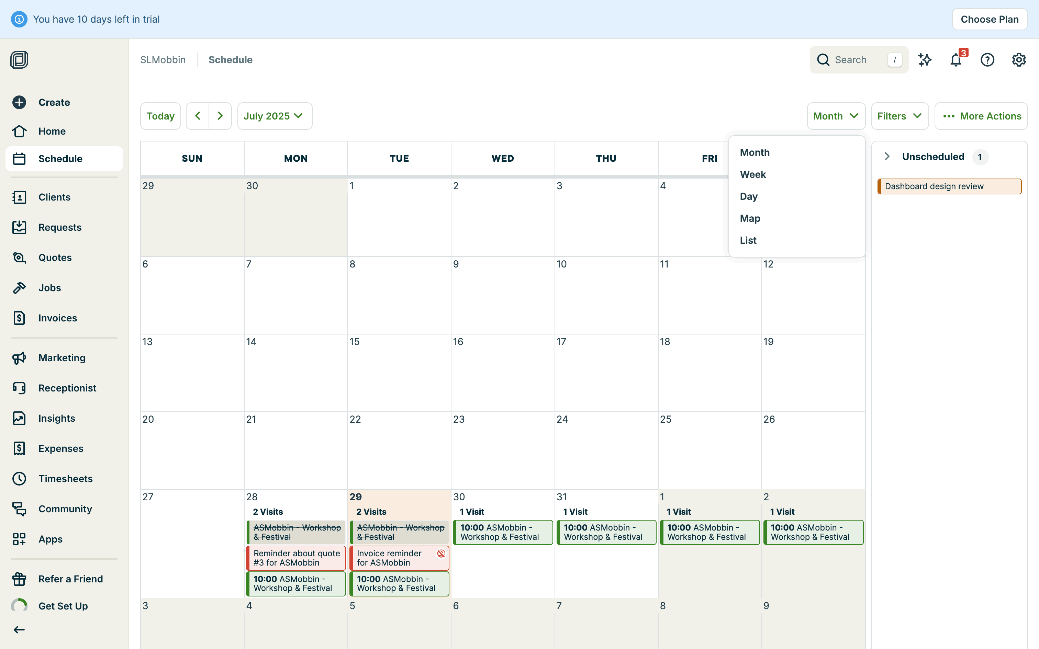Open the settings gear icon
The height and width of the screenshot is (649, 1039).
pyautogui.click(x=1018, y=60)
